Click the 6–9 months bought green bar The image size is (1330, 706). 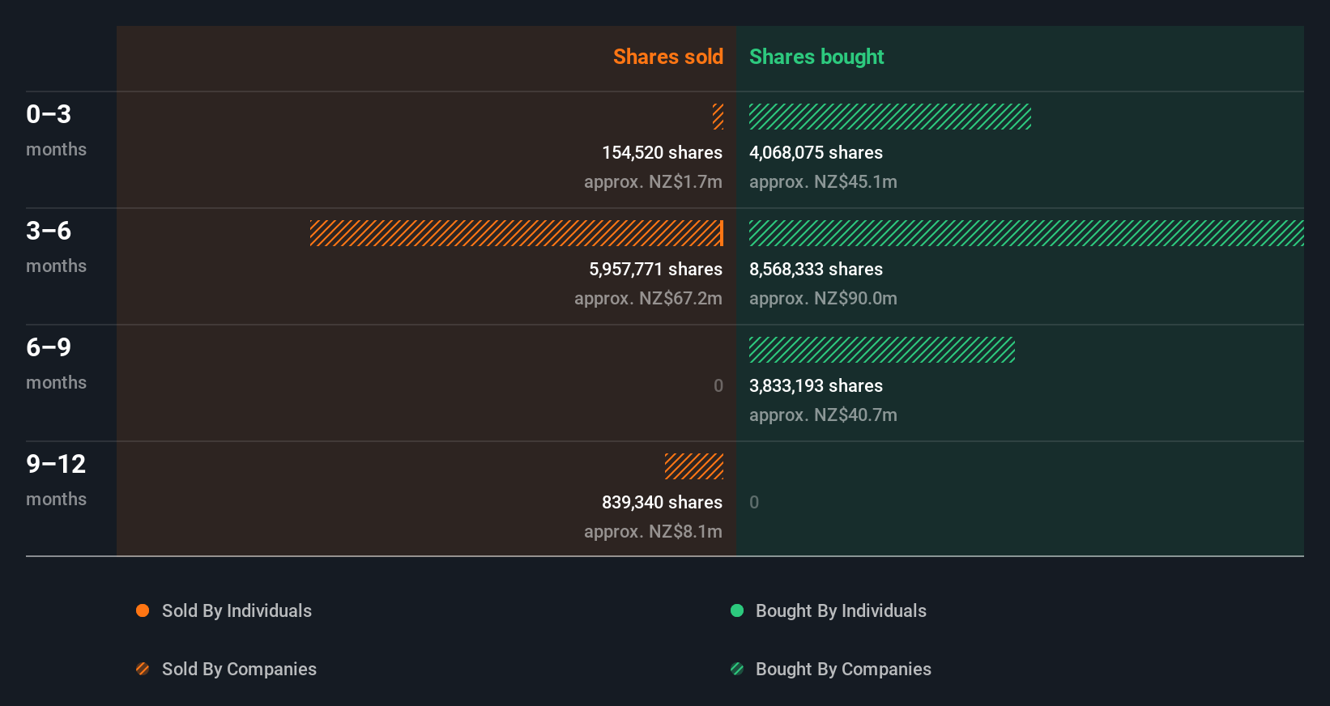pyautogui.click(x=881, y=350)
